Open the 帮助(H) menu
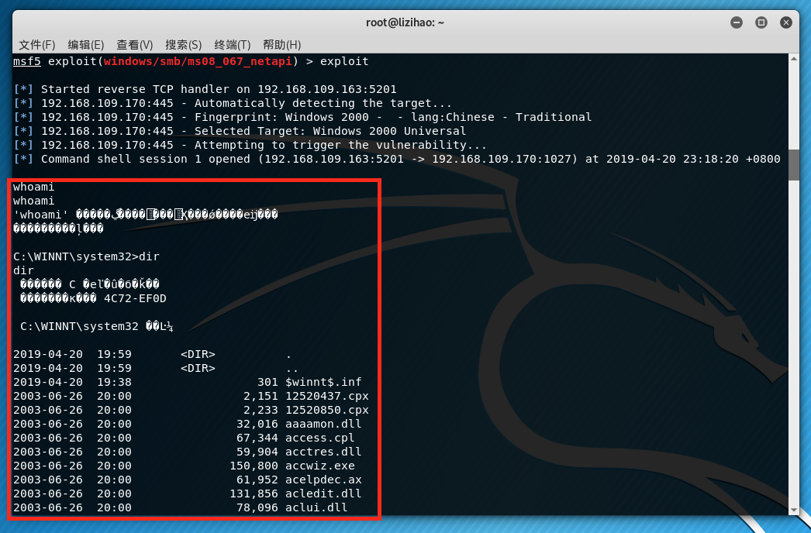Viewport: 811px width, 533px height. pyautogui.click(x=282, y=45)
